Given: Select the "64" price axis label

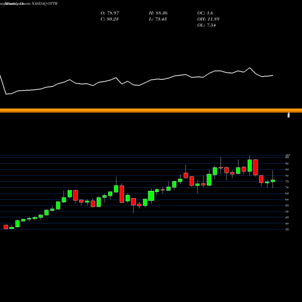Looking at the screenshot, I should [x=287, y=199].
